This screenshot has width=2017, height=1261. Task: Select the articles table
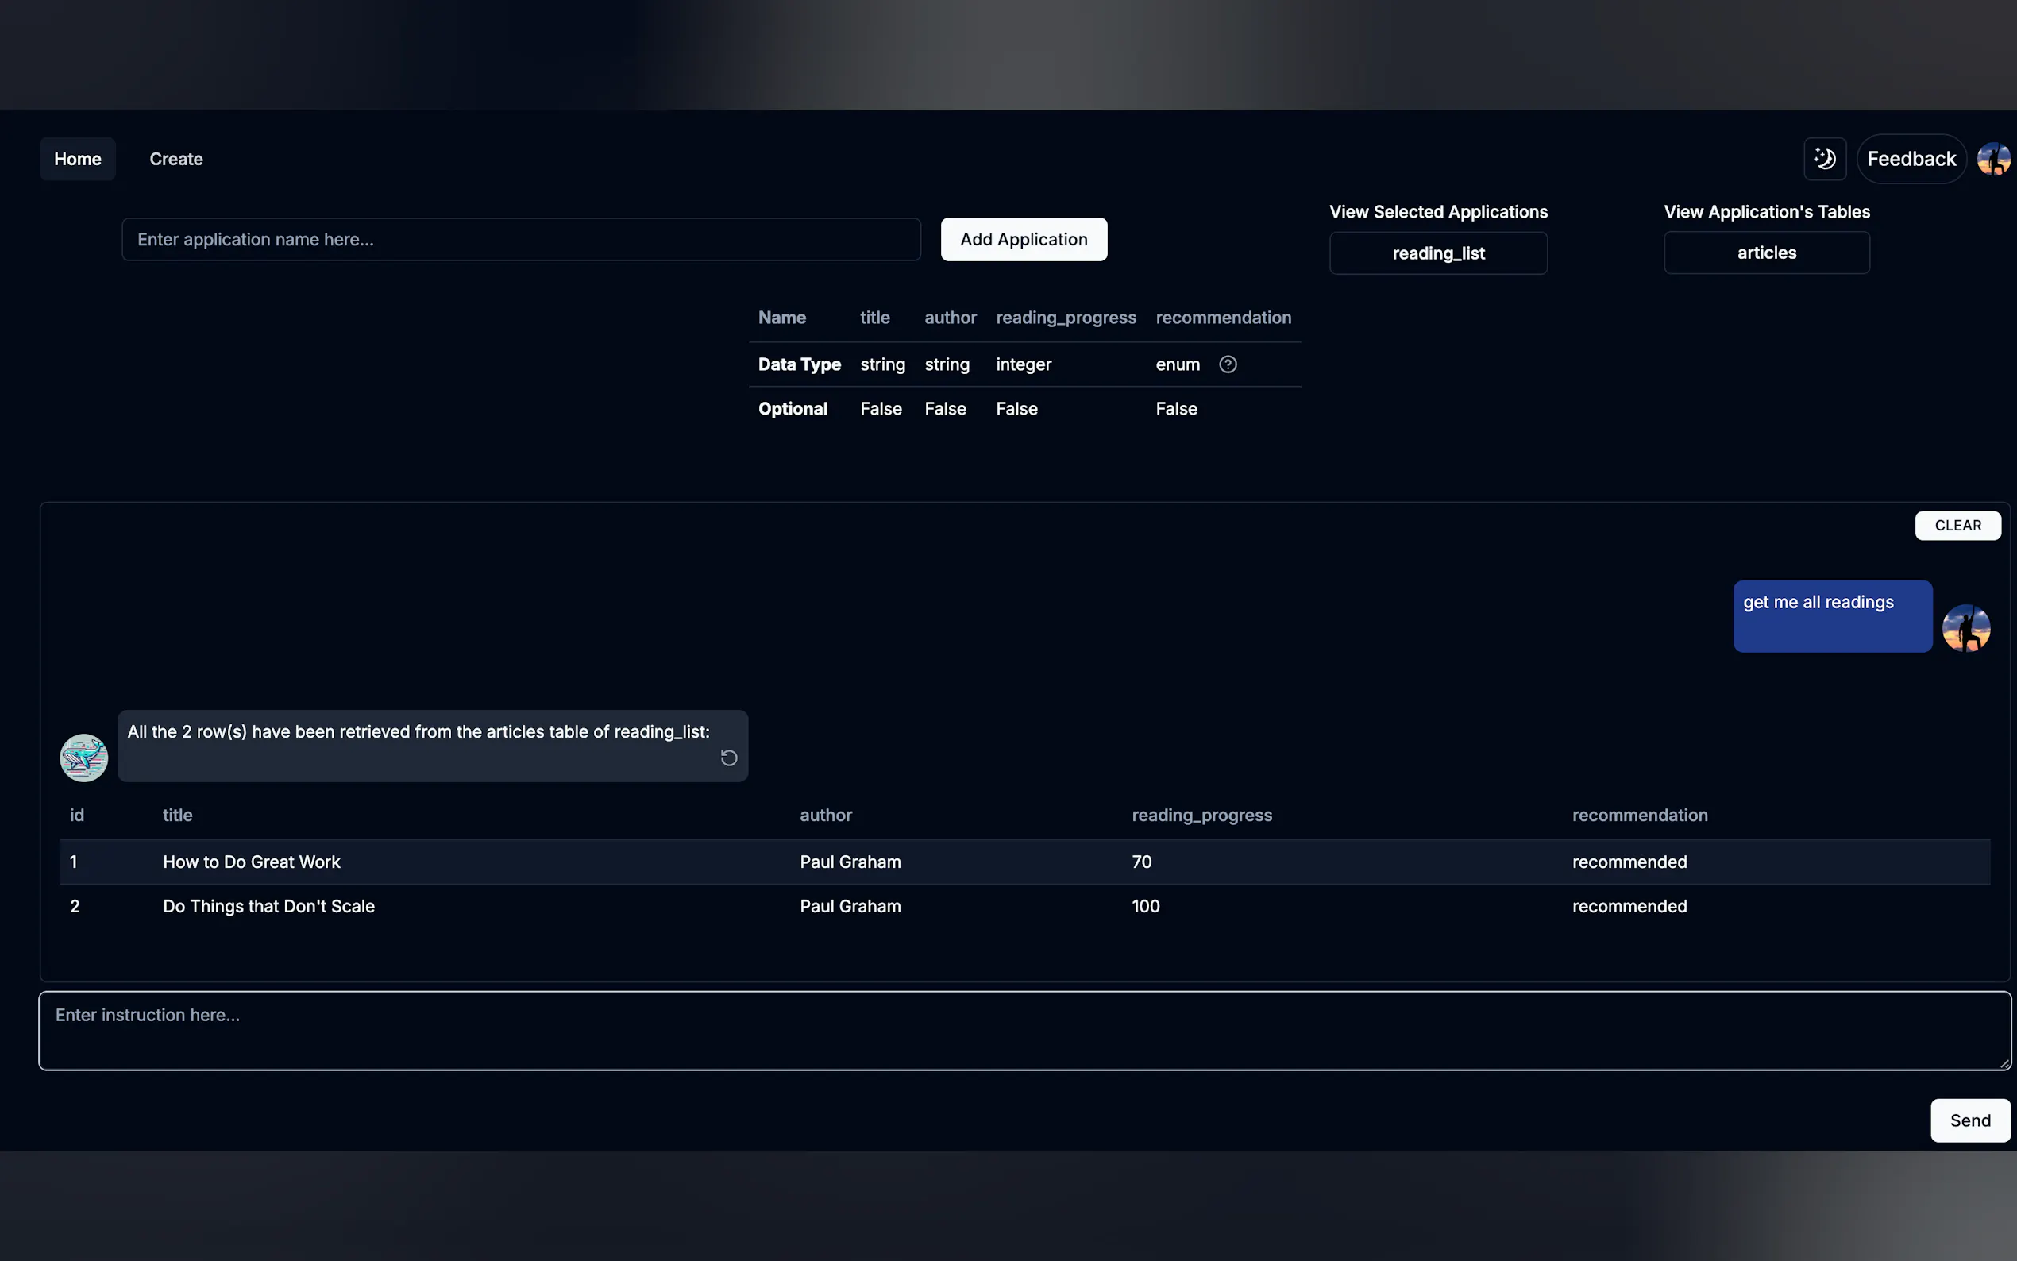[x=1766, y=253]
